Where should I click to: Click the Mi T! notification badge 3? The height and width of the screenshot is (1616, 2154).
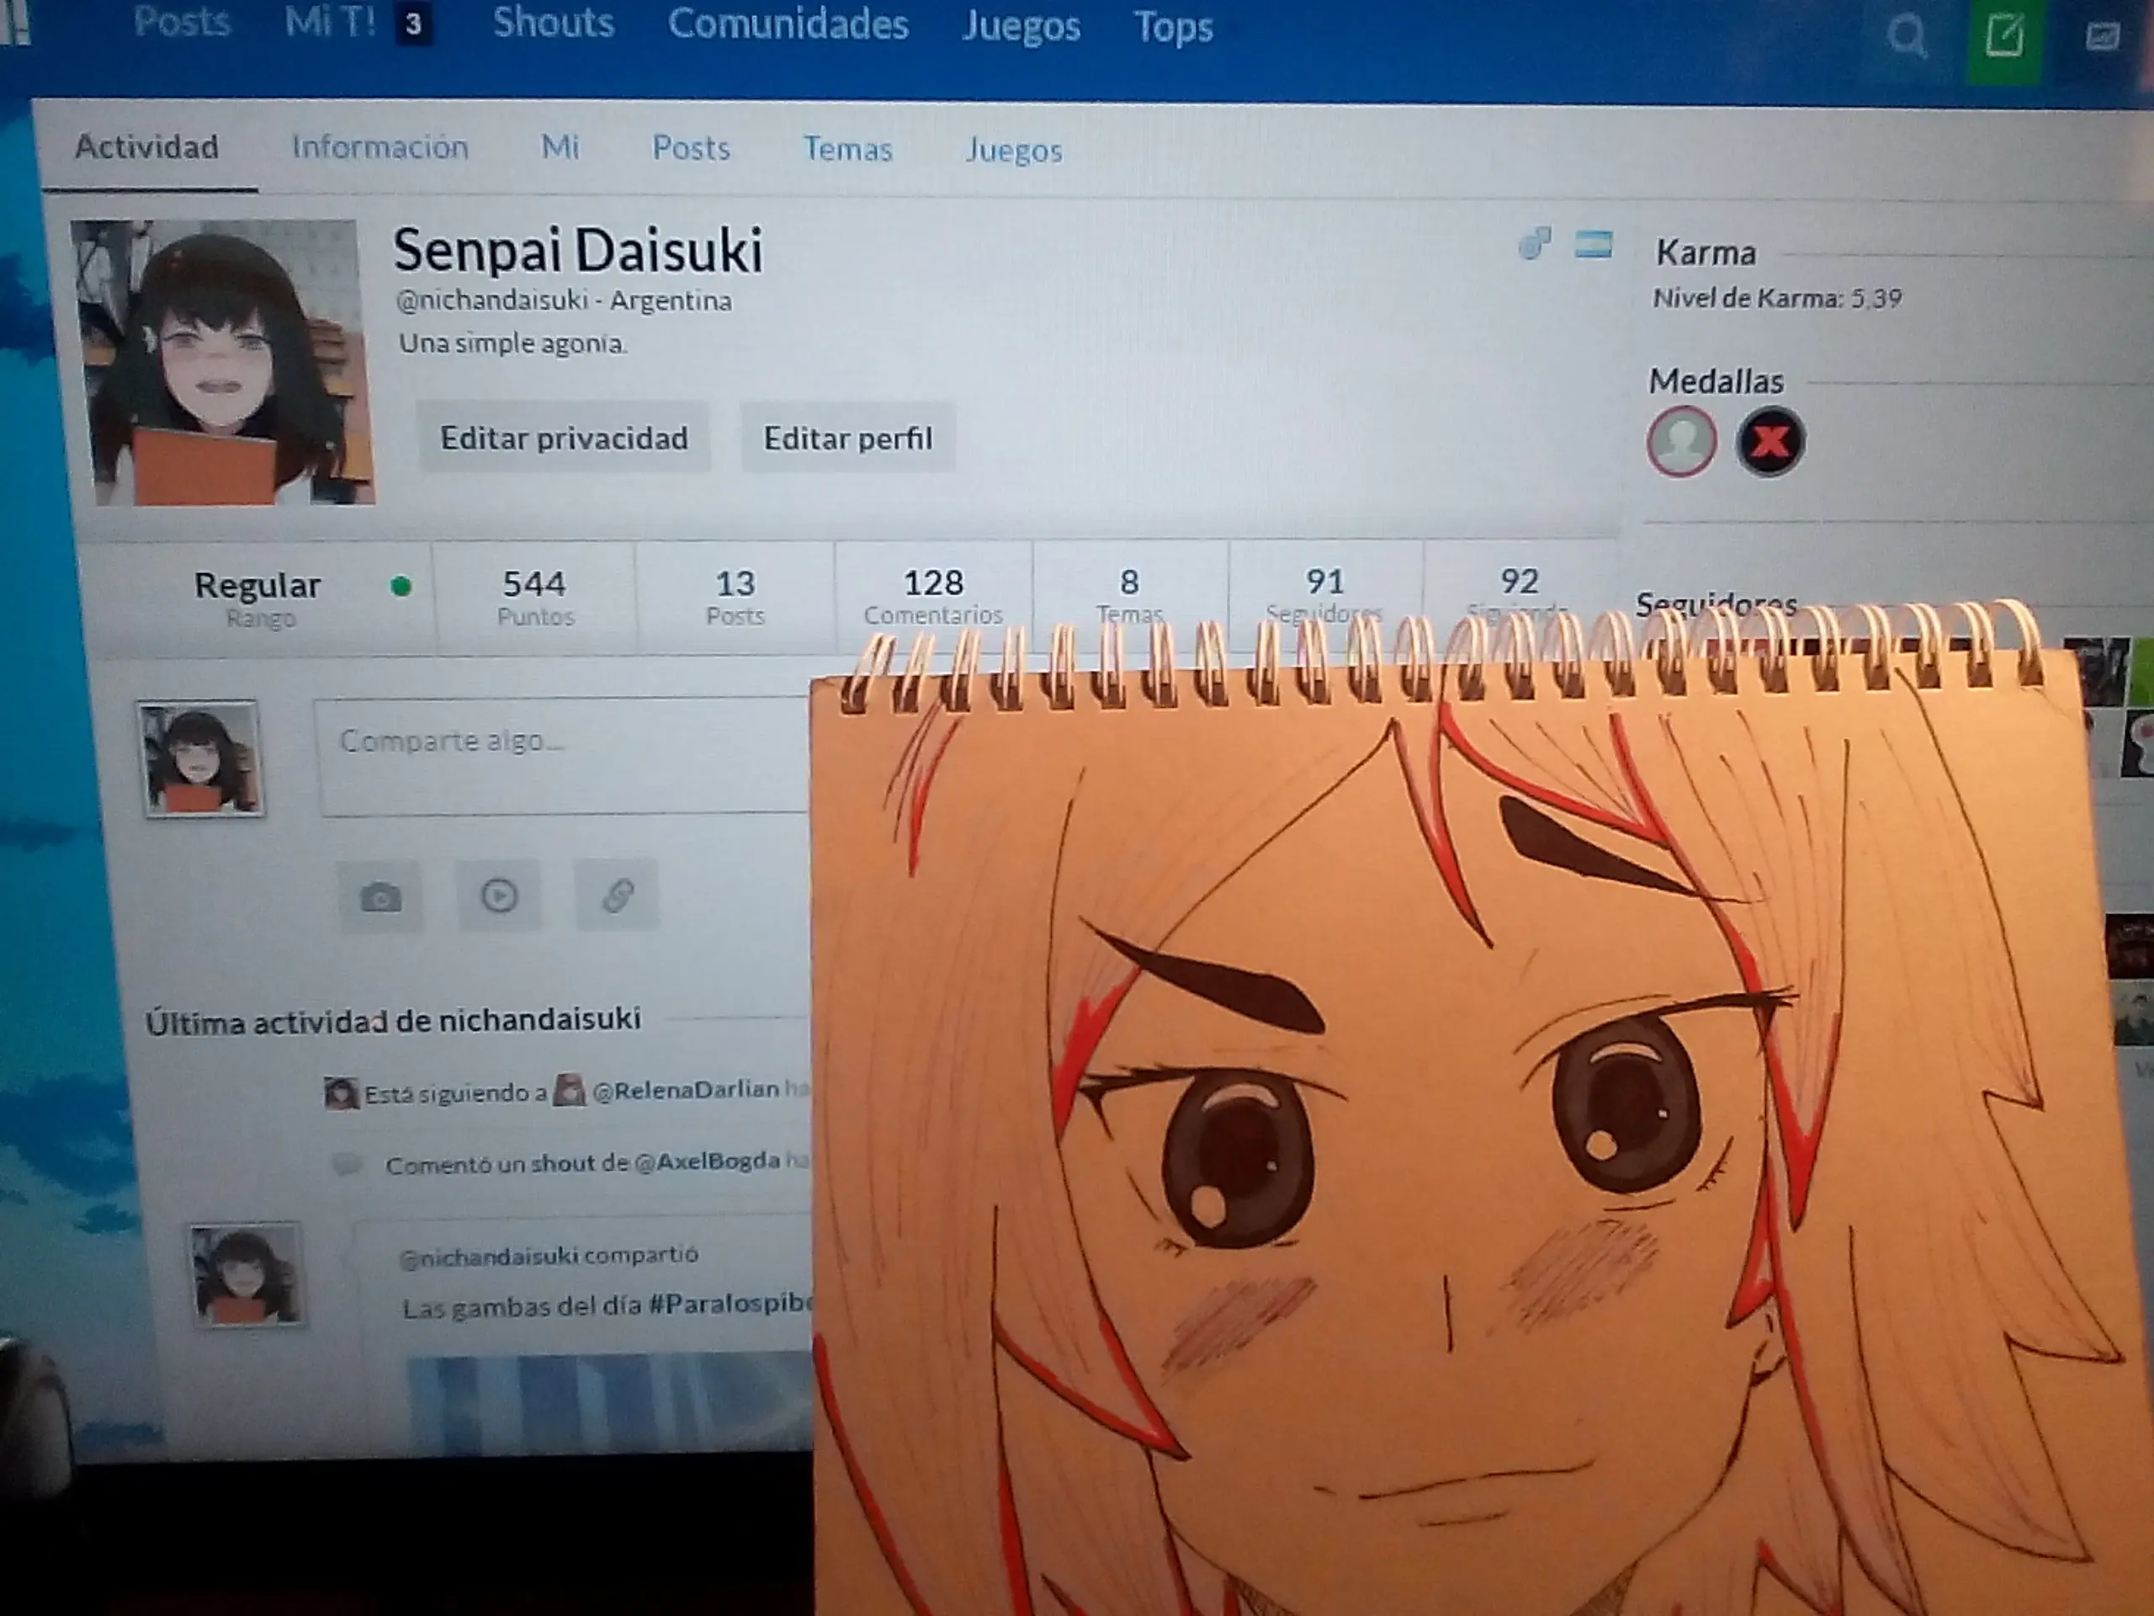414,24
